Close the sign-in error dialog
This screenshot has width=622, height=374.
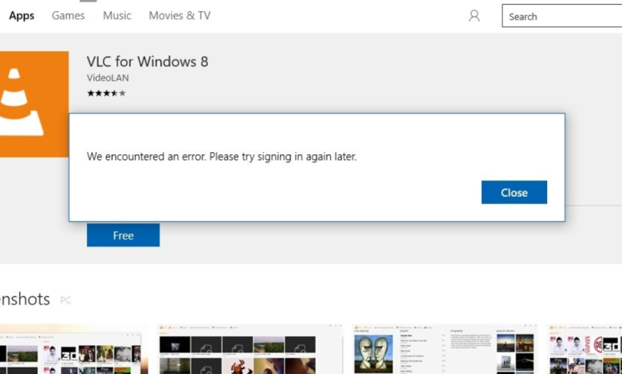click(x=514, y=193)
